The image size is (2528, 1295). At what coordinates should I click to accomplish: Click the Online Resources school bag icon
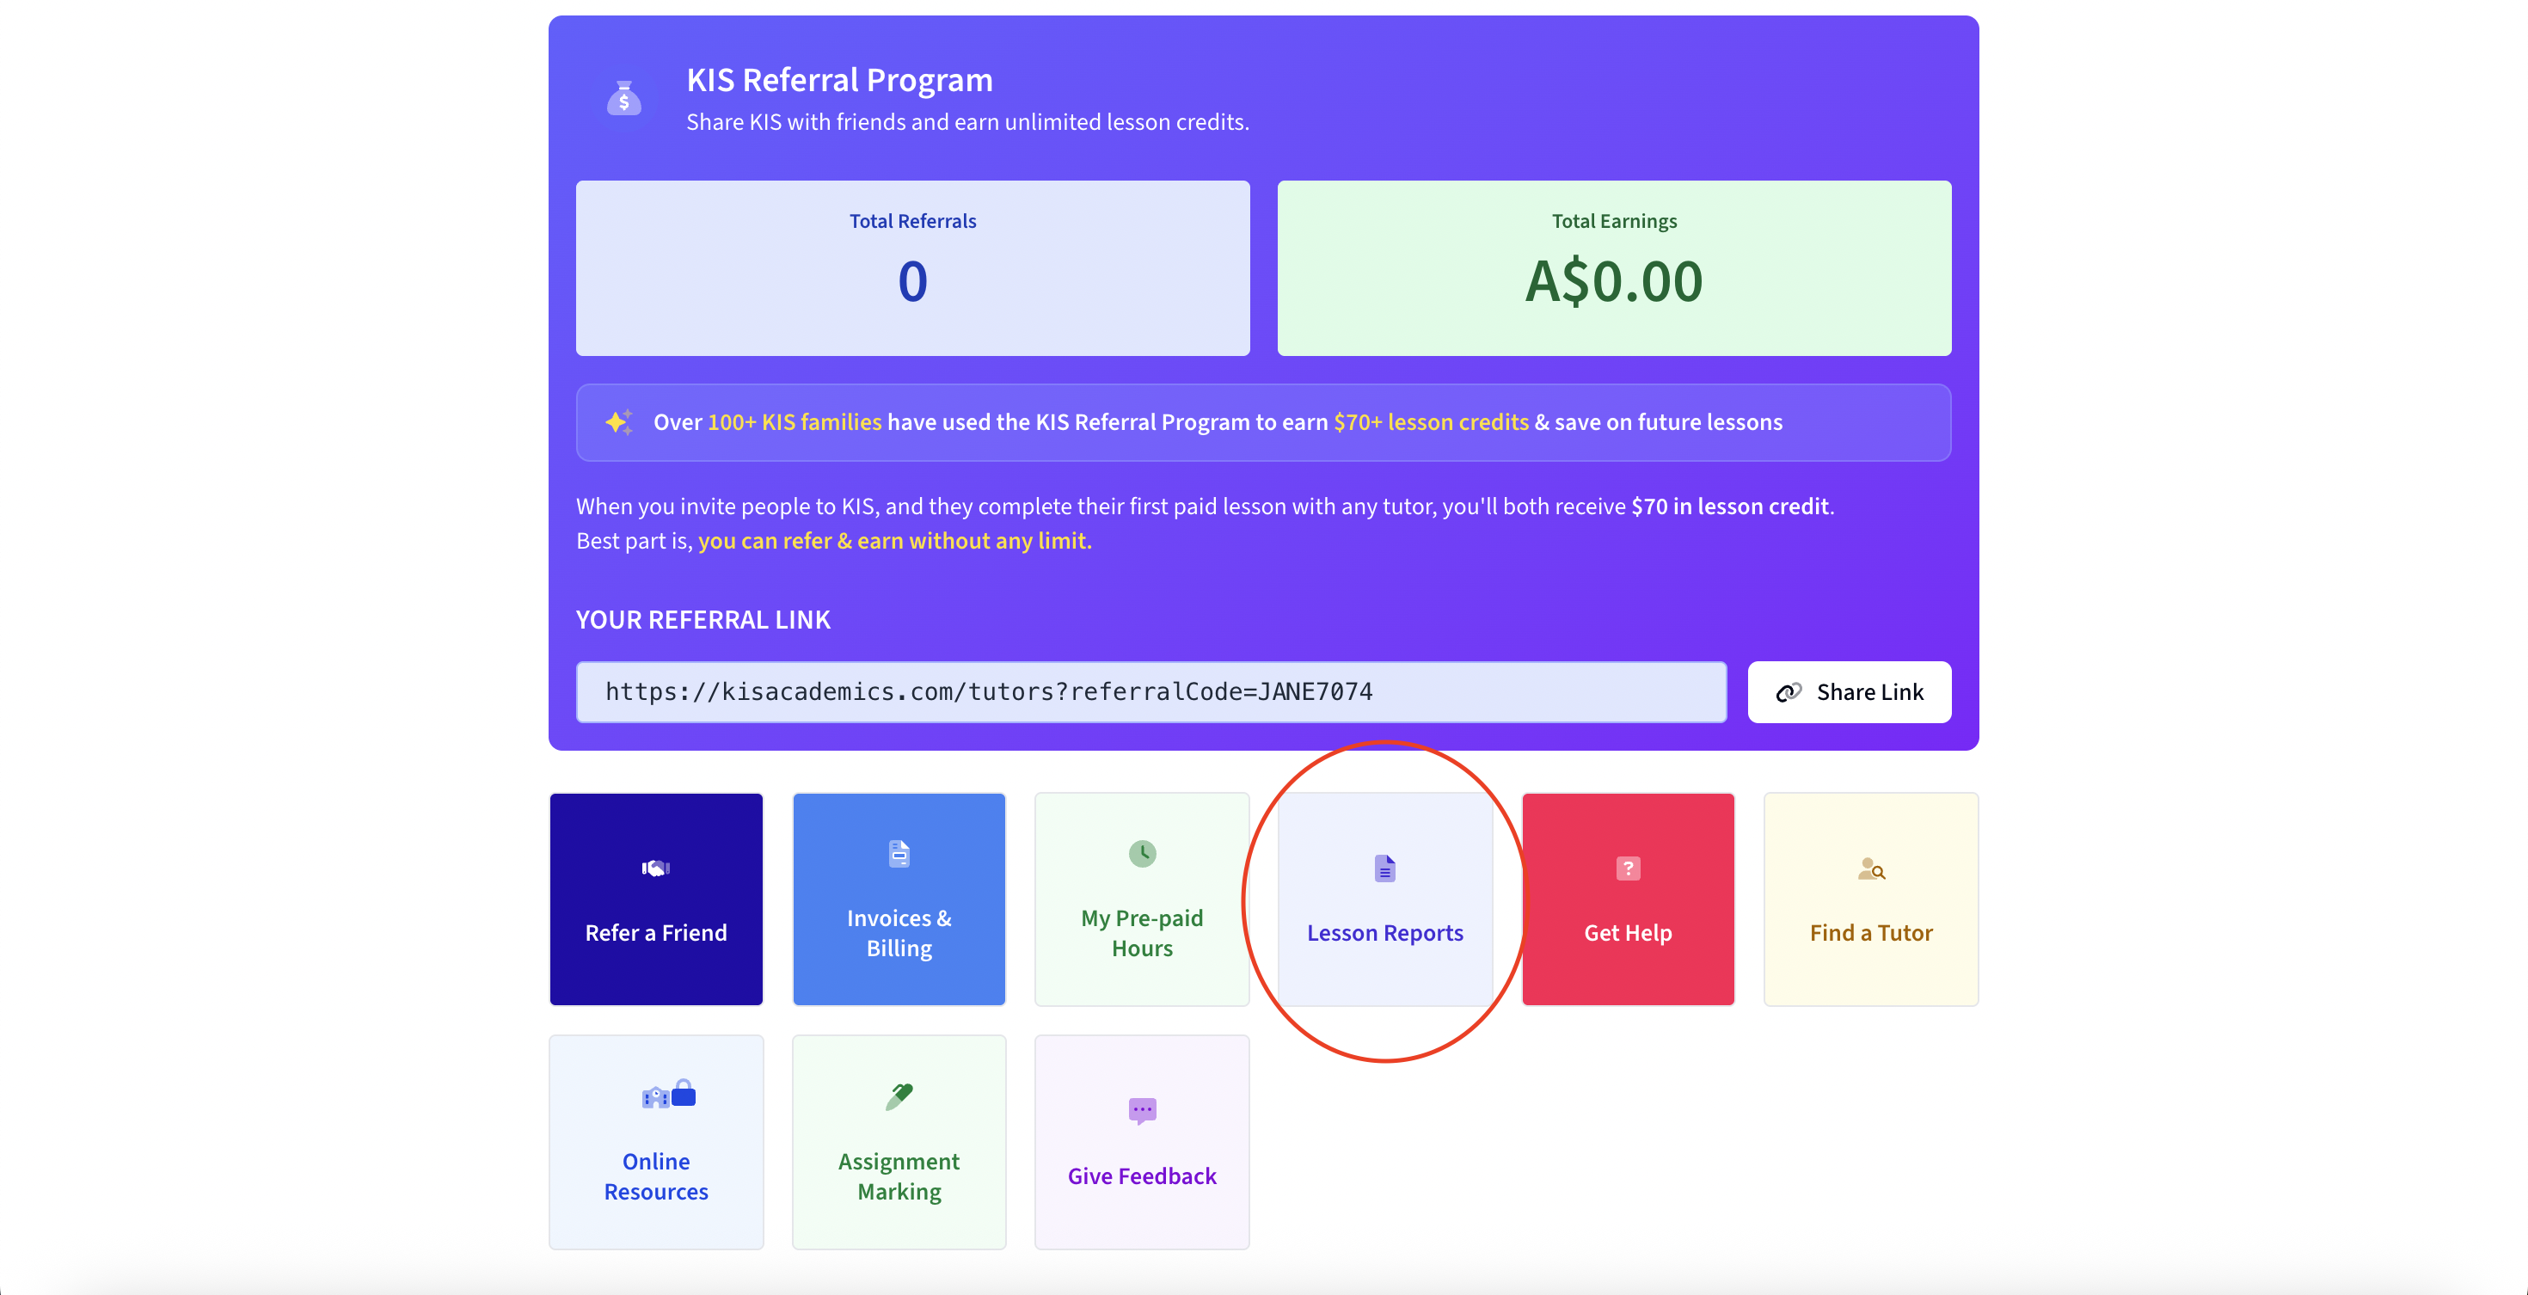pyautogui.click(x=669, y=1095)
